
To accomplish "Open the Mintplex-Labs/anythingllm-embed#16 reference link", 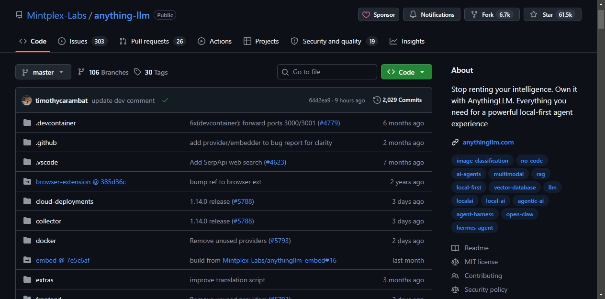I will [x=280, y=260].
